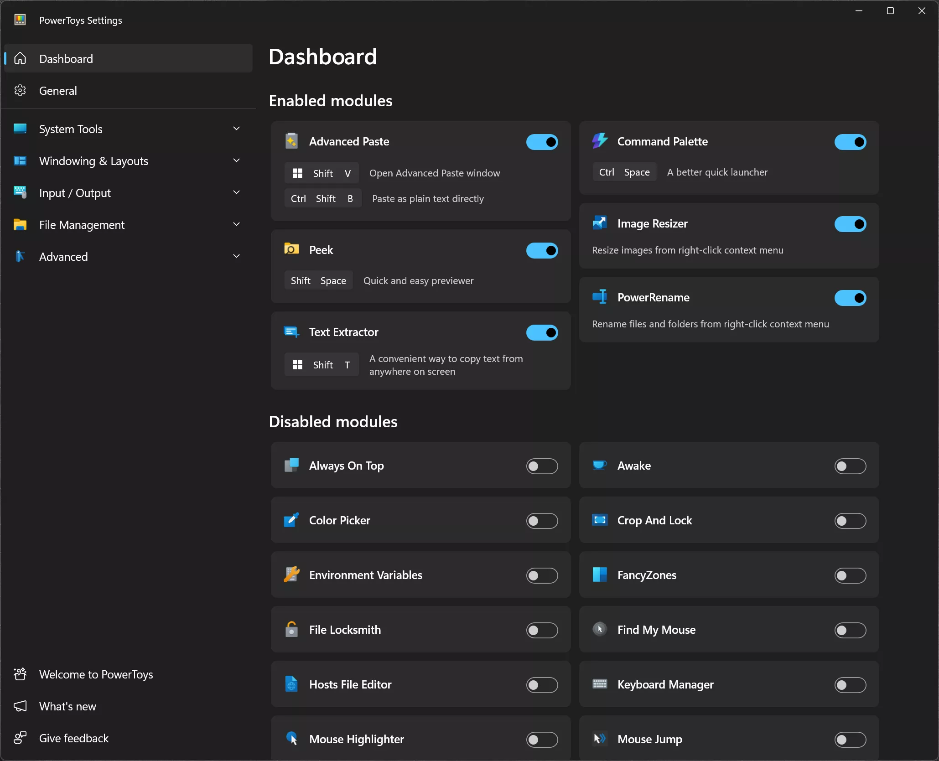The width and height of the screenshot is (939, 761).
Task: Click the FancyZones module icon
Action: click(600, 575)
